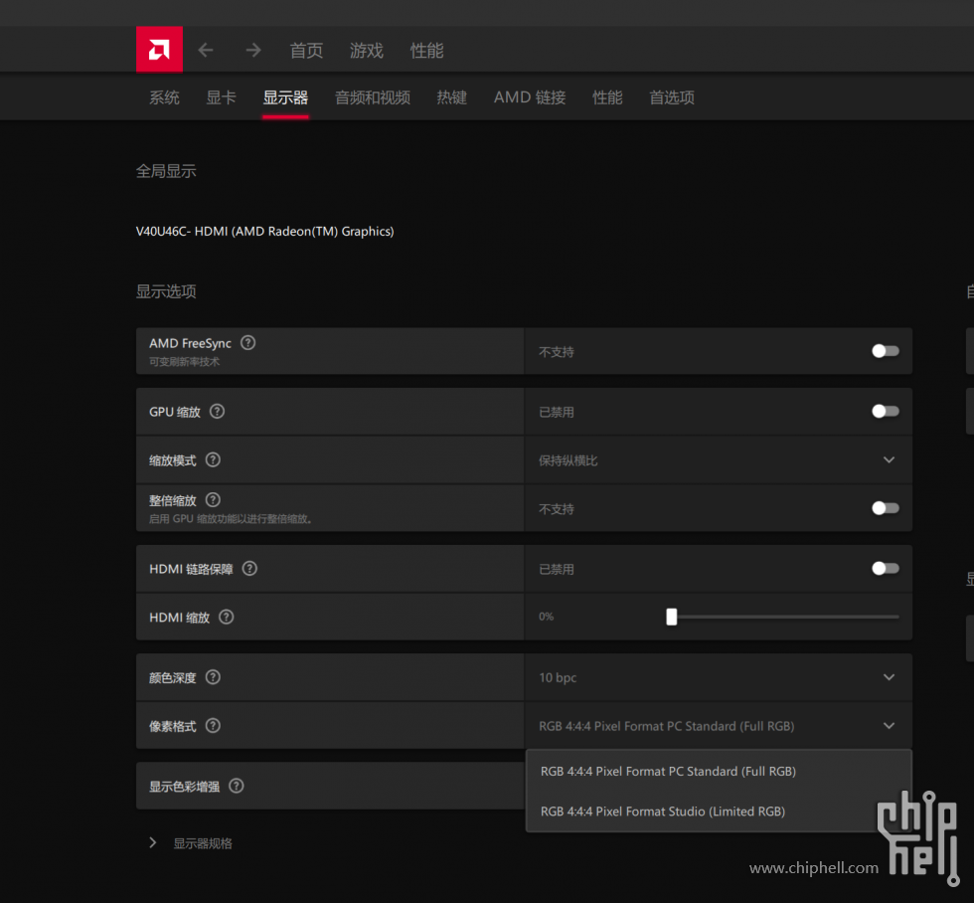The height and width of the screenshot is (903, 974).
Task: Select RGB 4:4:4 Studio (Limited RGB) option
Action: [718, 812]
